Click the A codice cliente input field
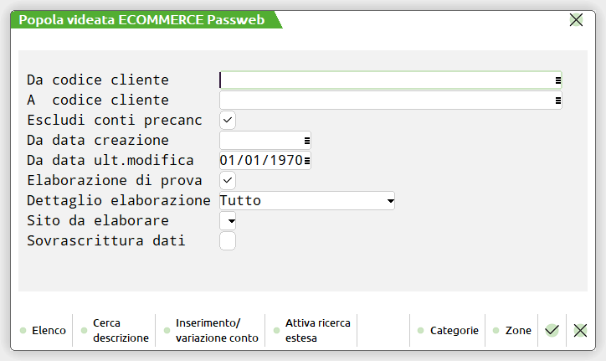The image size is (606, 361). tap(385, 101)
